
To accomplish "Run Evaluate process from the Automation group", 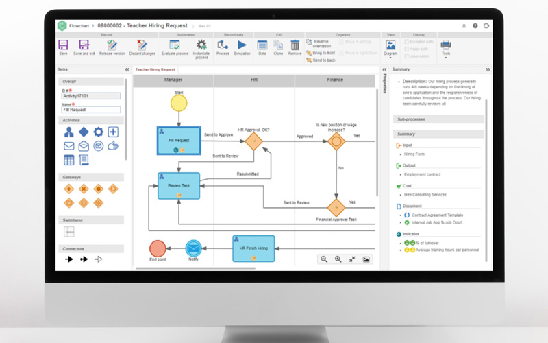I will tap(174, 46).
